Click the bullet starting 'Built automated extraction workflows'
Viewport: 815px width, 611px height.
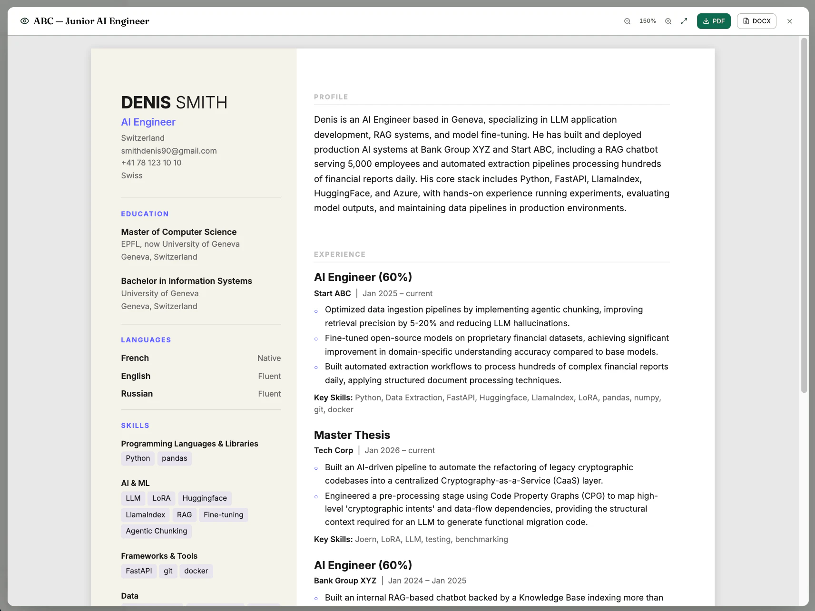click(497, 373)
